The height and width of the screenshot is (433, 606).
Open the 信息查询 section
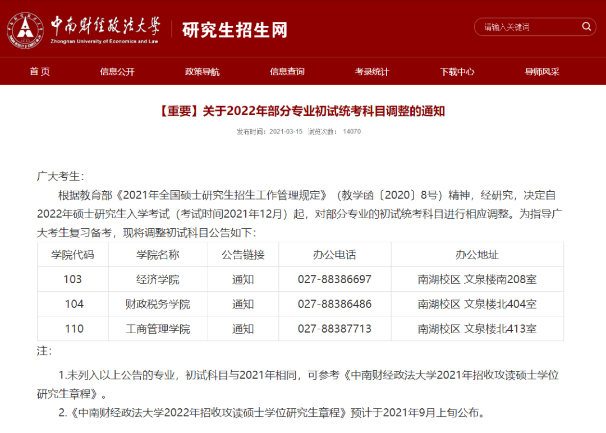(287, 71)
